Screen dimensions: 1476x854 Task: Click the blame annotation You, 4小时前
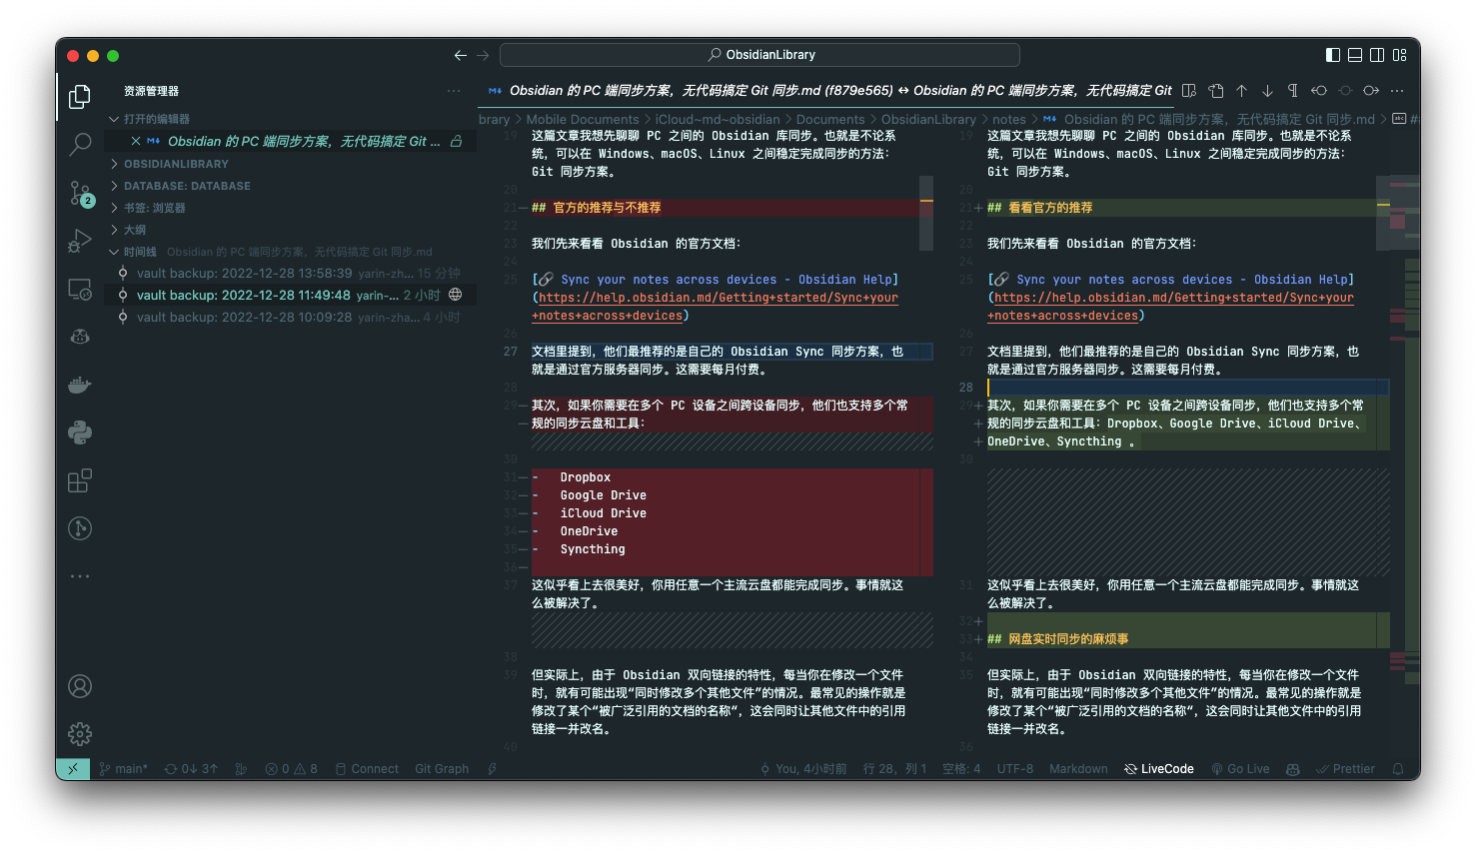(x=803, y=769)
